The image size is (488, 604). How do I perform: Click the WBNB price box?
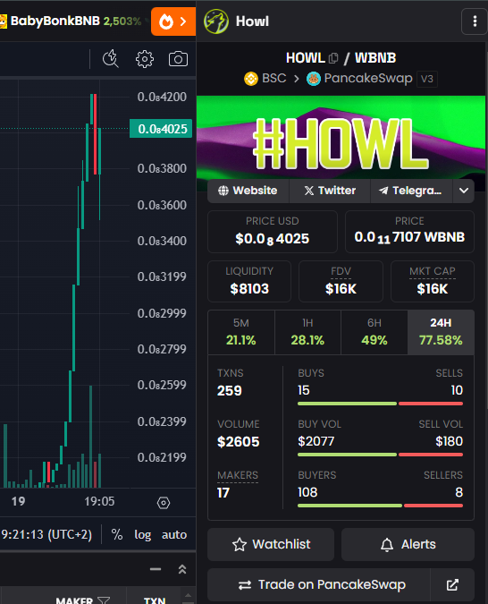[x=409, y=232]
